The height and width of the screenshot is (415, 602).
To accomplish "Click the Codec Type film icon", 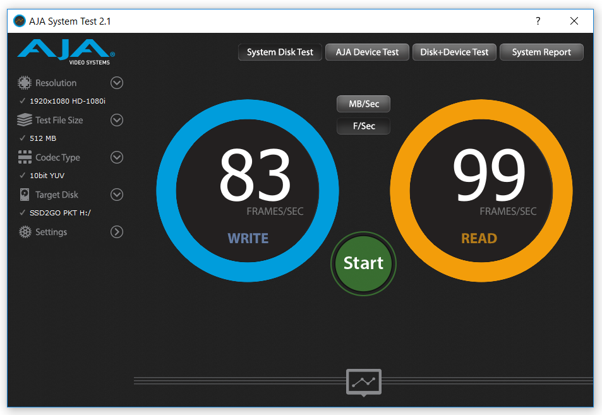I will click(x=25, y=157).
